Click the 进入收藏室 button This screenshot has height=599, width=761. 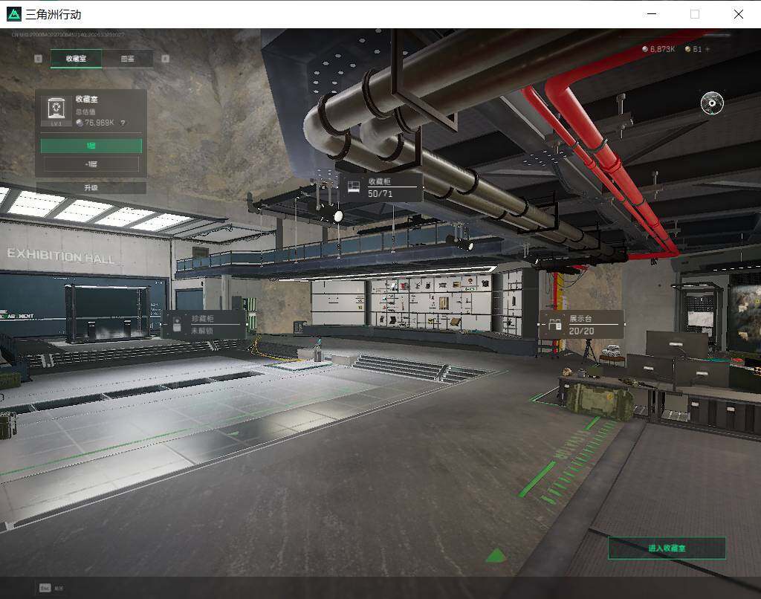coord(667,548)
